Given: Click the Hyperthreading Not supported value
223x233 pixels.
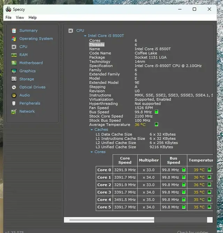Looking at the screenshot, I should coord(148,103).
